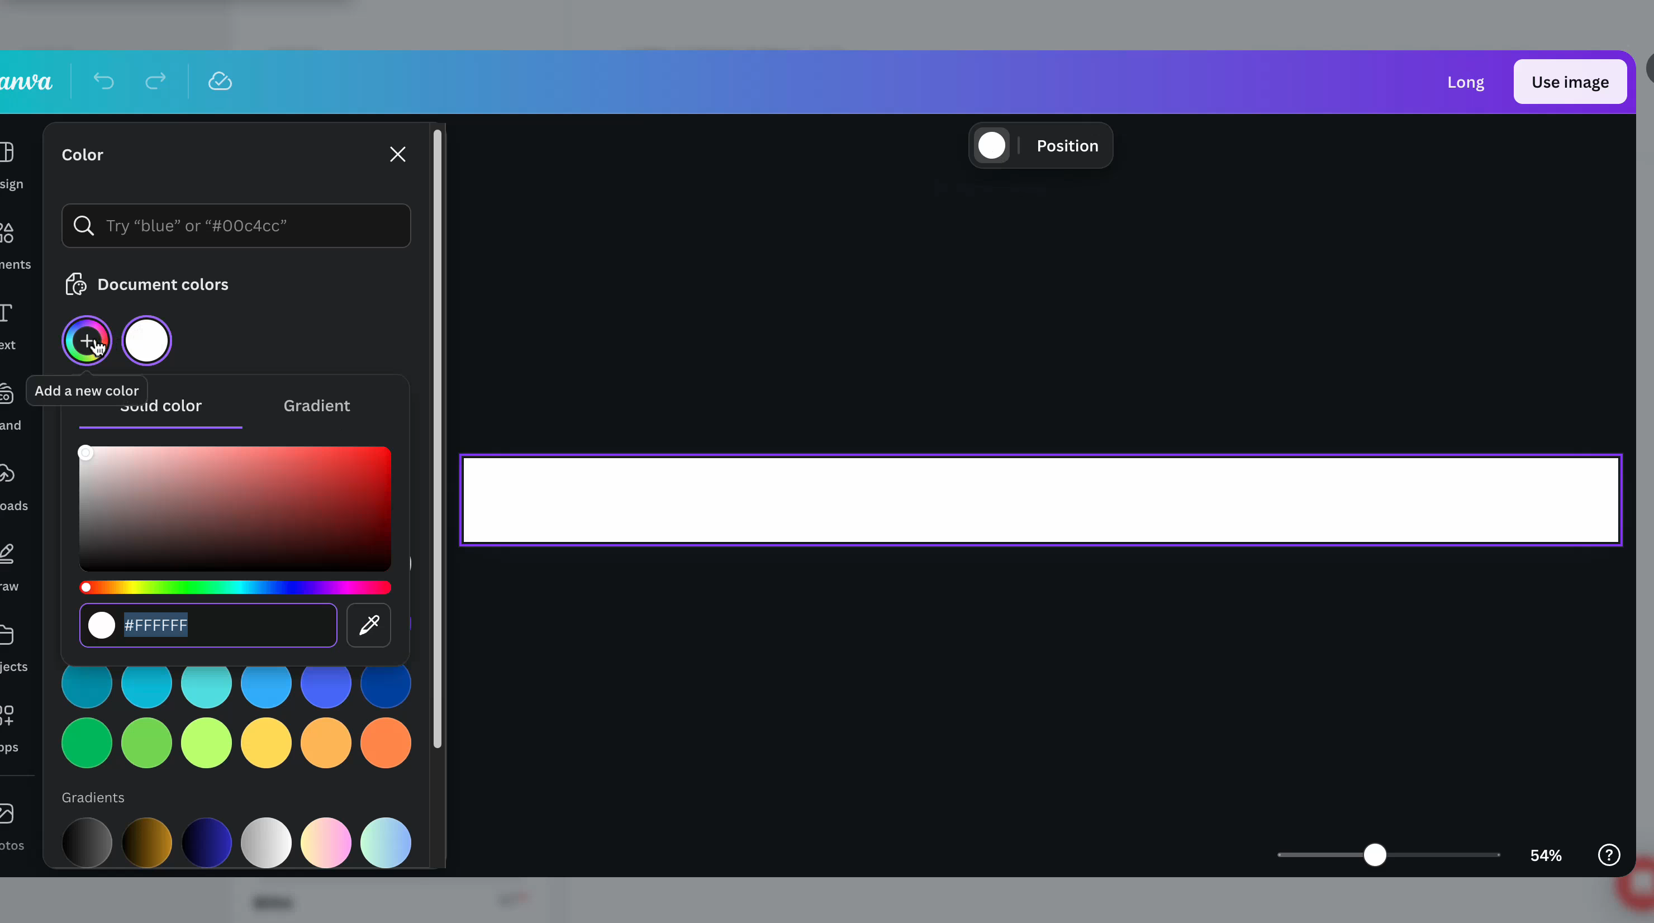Click the Use image button
Viewport: 1654px width, 923px height.
(x=1569, y=82)
